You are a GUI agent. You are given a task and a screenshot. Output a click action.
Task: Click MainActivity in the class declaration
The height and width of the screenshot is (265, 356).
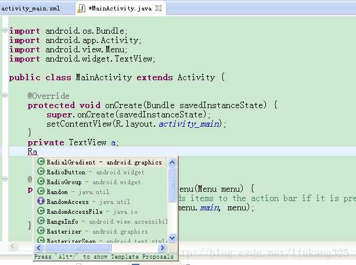[104, 77]
